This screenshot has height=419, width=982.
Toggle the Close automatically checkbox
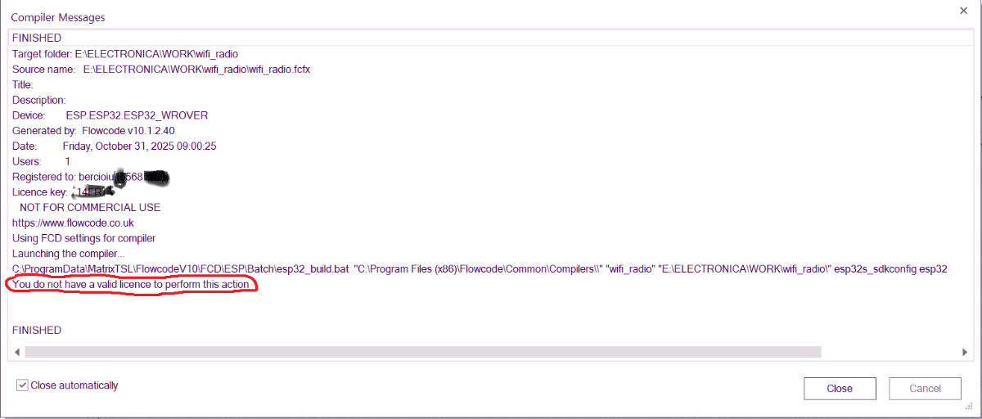click(x=23, y=385)
